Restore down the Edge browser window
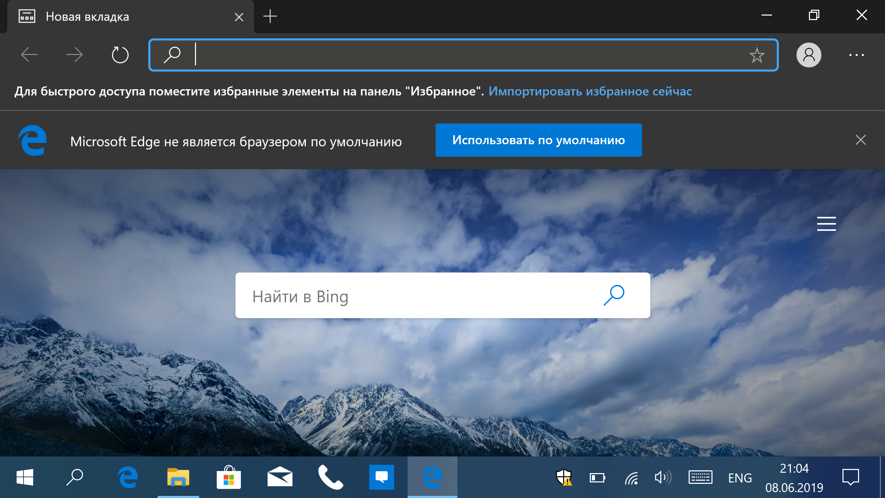 pos(814,15)
